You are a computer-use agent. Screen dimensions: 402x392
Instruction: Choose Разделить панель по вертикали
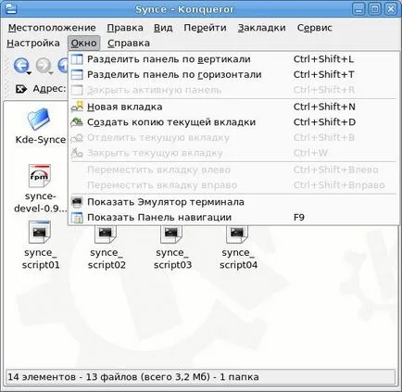233,59
